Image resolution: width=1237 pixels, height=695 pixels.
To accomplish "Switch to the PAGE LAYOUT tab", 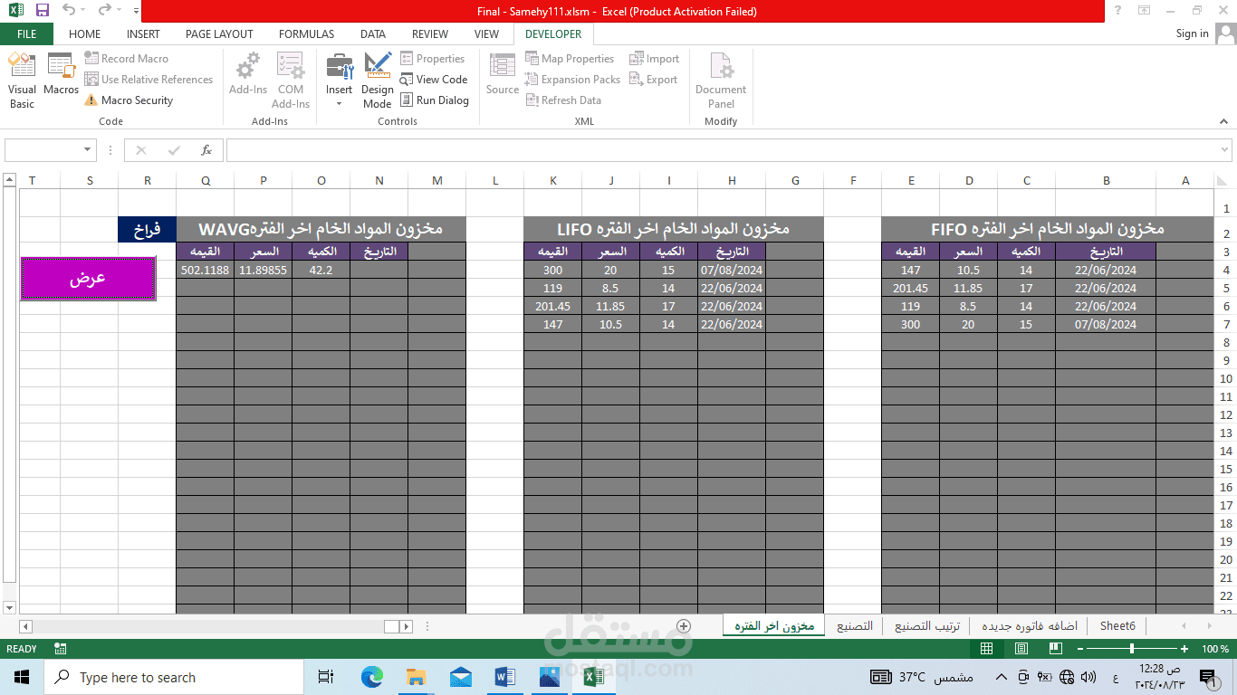I will pos(219,33).
